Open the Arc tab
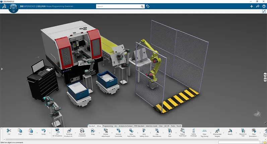Screen dimensions: 267x144 click(x=116, y=126)
